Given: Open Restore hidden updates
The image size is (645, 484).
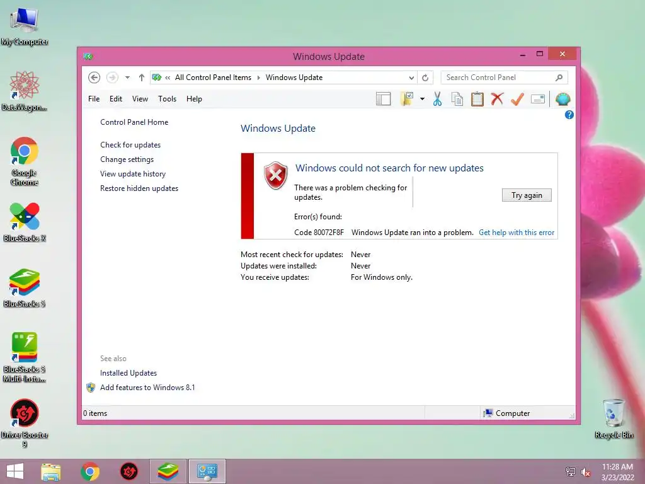Looking at the screenshot, I should click(139, 188).
